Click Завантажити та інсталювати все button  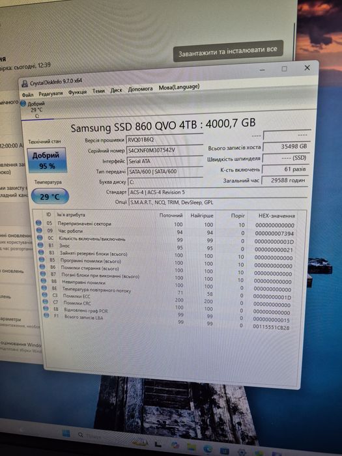pos(228,51)
